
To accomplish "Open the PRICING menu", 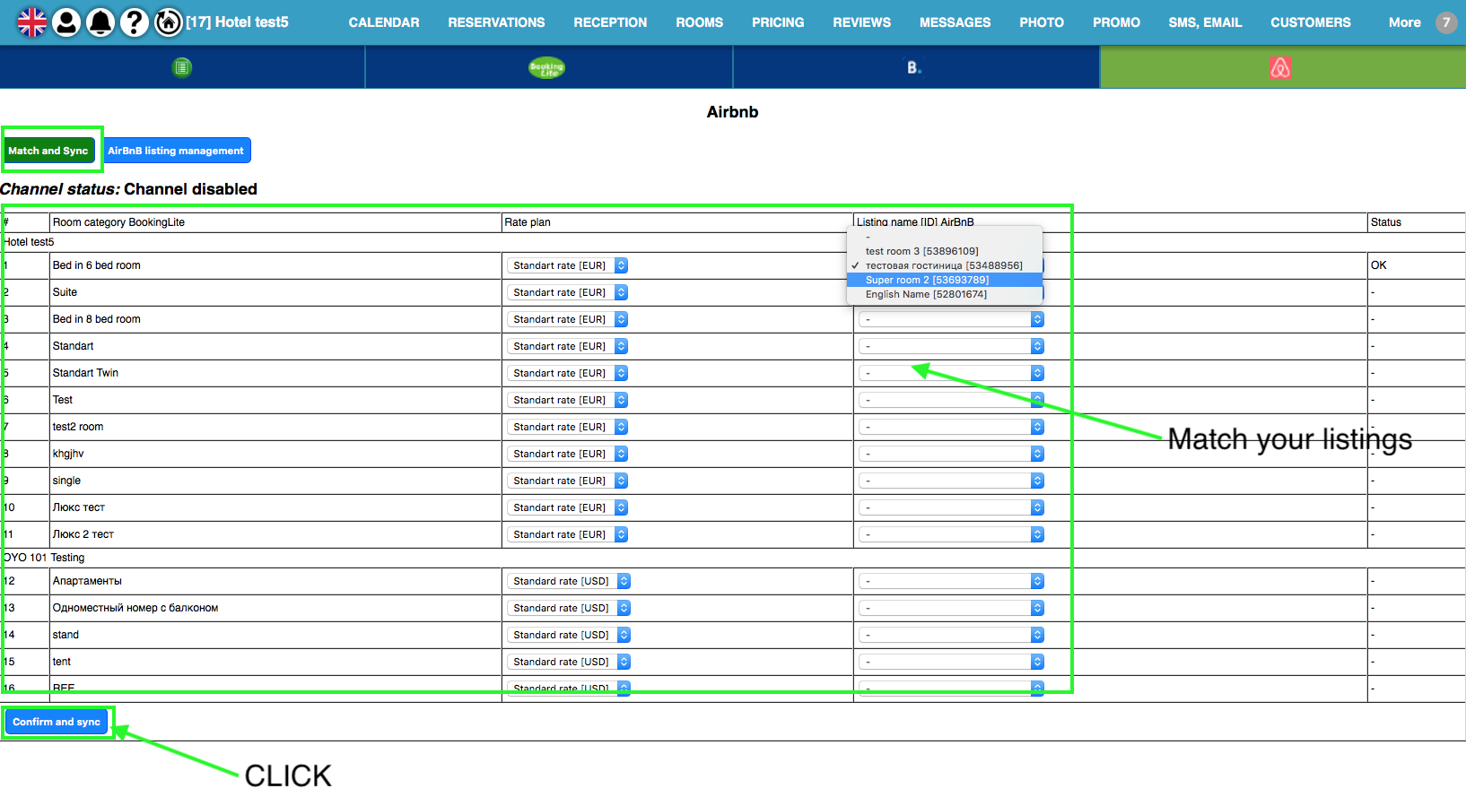I will [778, 22].
